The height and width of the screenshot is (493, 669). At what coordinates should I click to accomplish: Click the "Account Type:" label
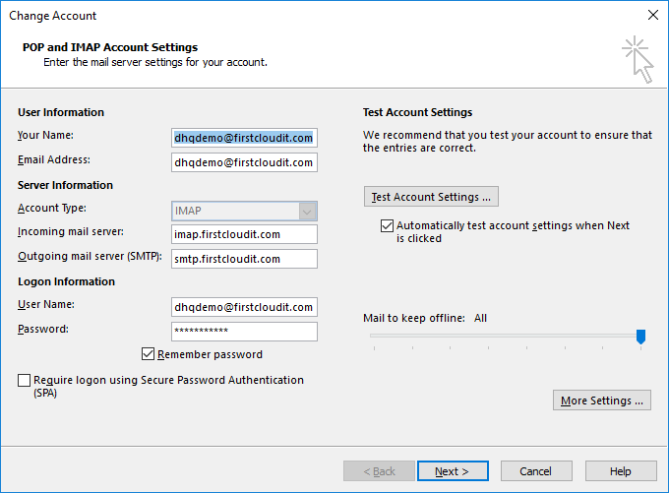point(52,208)
